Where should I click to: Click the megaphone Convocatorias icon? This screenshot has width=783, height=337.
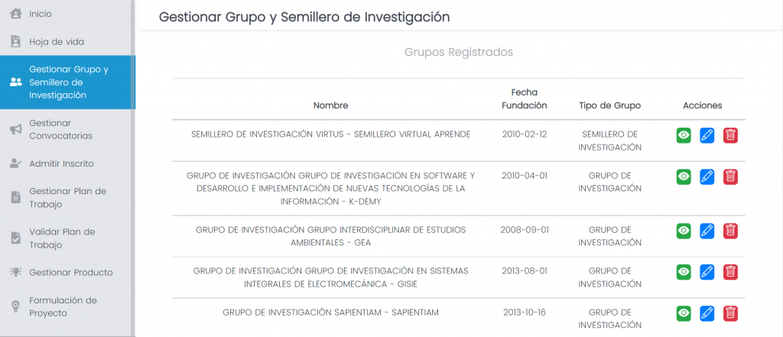coord(15,130)
